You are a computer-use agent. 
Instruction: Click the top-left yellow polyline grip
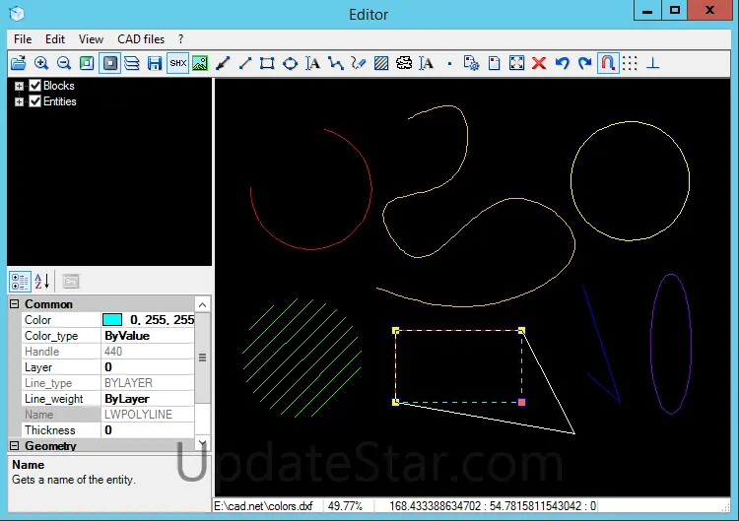pyautogui.click(x=395, y=331)
